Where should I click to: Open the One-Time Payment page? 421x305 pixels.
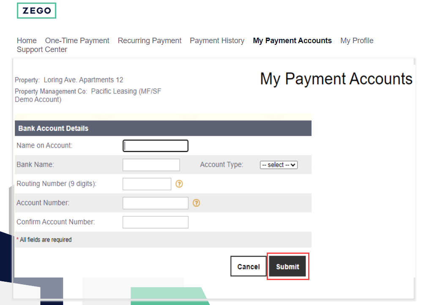77,41
